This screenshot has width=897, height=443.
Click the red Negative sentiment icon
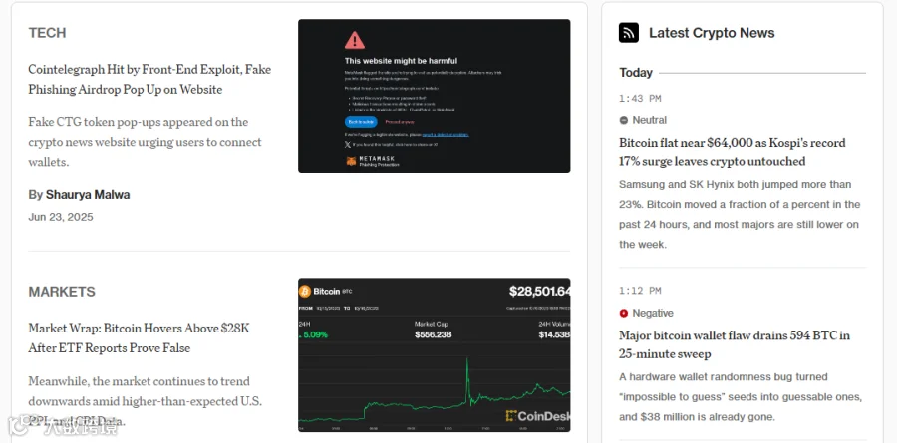coord(624,313)
